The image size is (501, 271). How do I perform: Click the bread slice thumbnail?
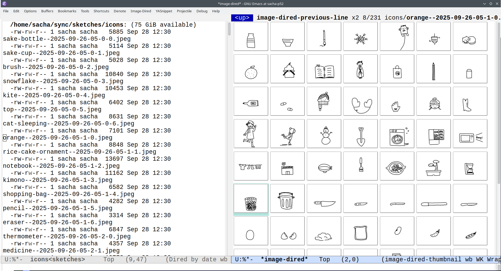point(360,231)
